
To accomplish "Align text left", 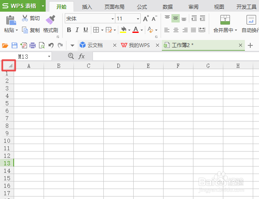I will pos(167,30).
